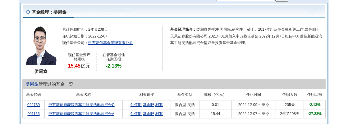The height and width of the screenshot is (124, 348).
Task: Open 基金吧 link for fund 001156
Action: [x=149, y=114]
